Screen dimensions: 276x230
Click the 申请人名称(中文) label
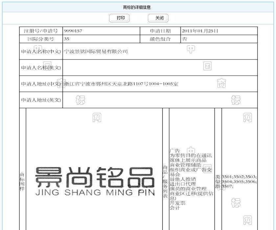point(41,51)
